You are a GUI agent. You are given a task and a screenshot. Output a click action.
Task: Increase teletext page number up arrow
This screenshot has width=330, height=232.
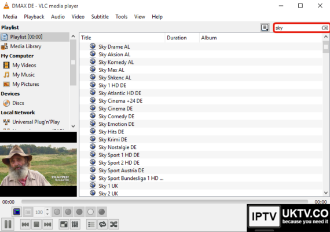47,209
